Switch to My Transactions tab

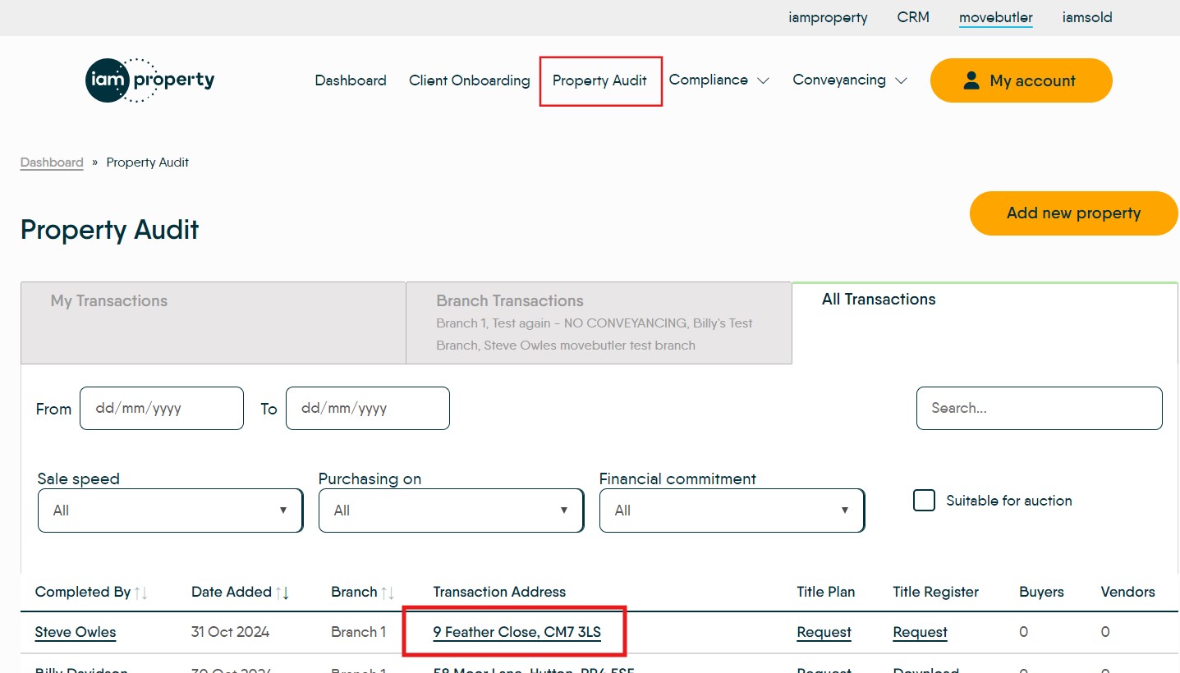pos(214,322)
